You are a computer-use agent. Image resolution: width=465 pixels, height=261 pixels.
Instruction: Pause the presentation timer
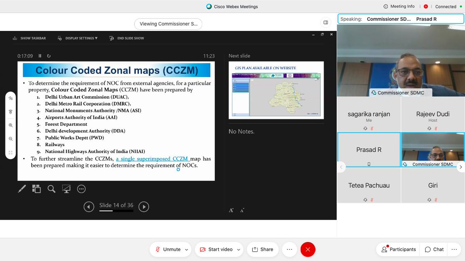pos(40,56)
